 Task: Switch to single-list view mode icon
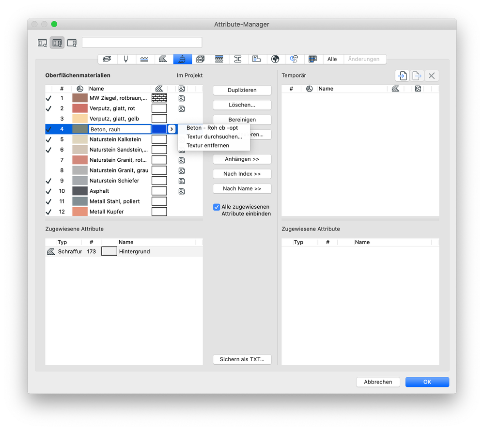pyautogui.click(x=42, y=43)
